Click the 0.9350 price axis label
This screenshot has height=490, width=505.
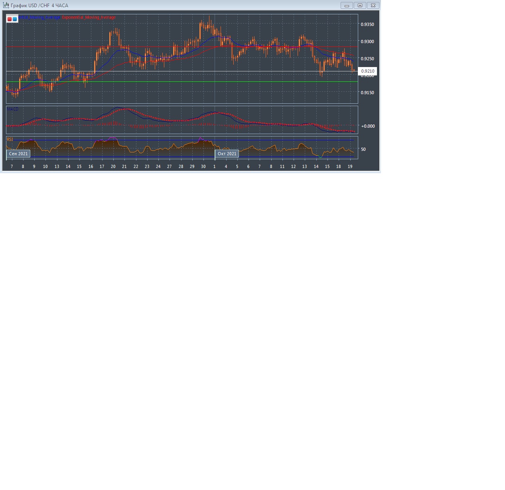pos(367,24)
